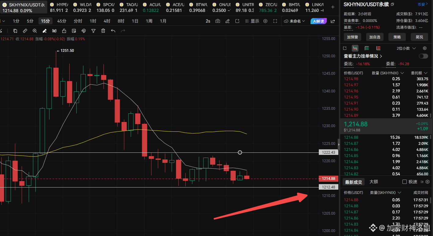The image size is (433, 236).
Task: Open the 委托额 column dropdown
Action: [x=419, y=73]
